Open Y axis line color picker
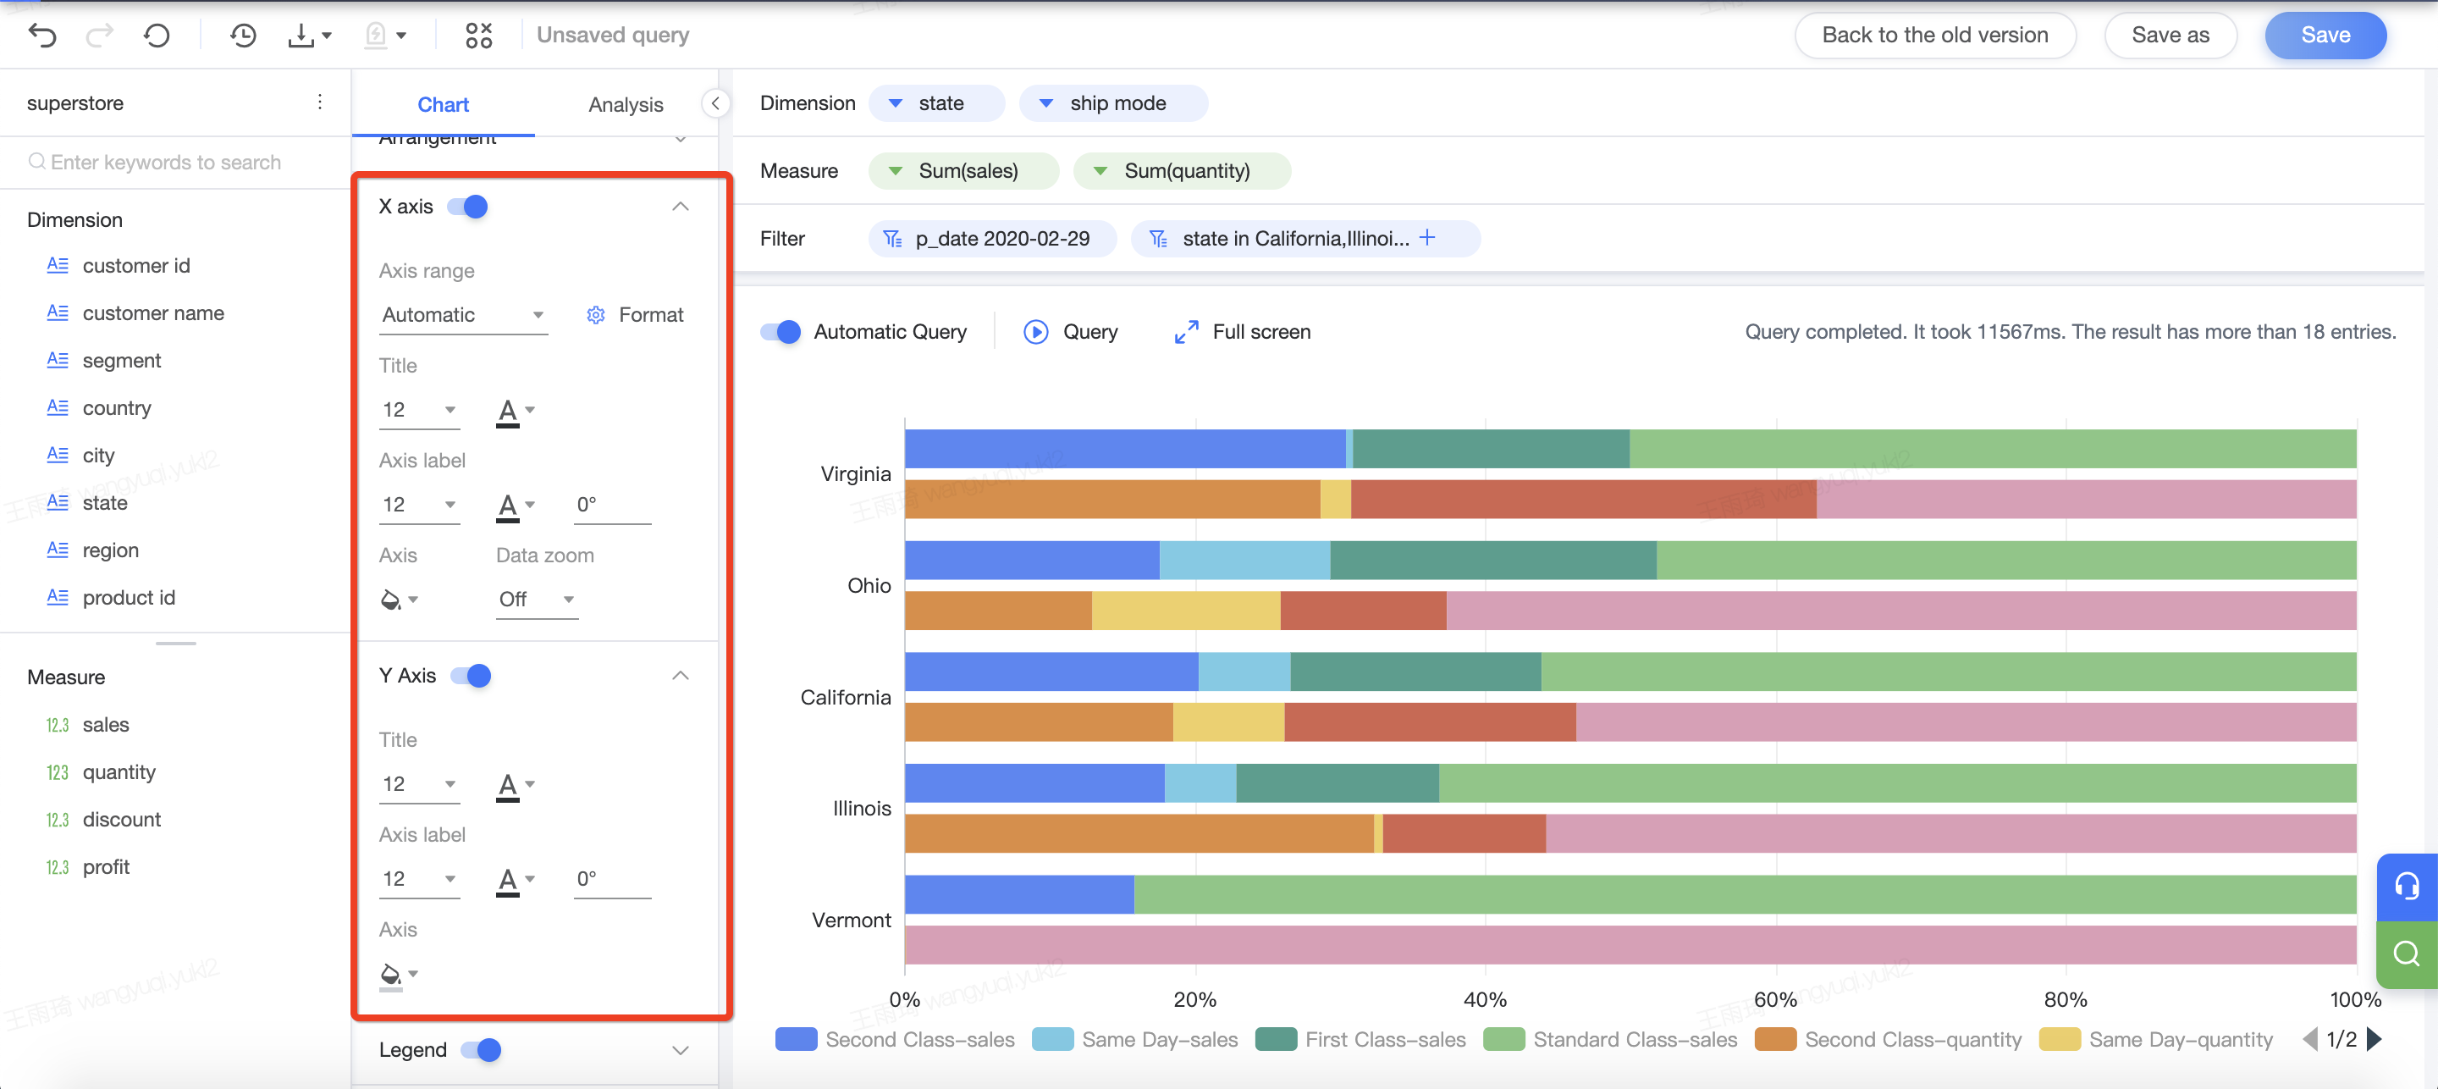The width and height of the screenshot is (2438, 1089). click(399, 975)
